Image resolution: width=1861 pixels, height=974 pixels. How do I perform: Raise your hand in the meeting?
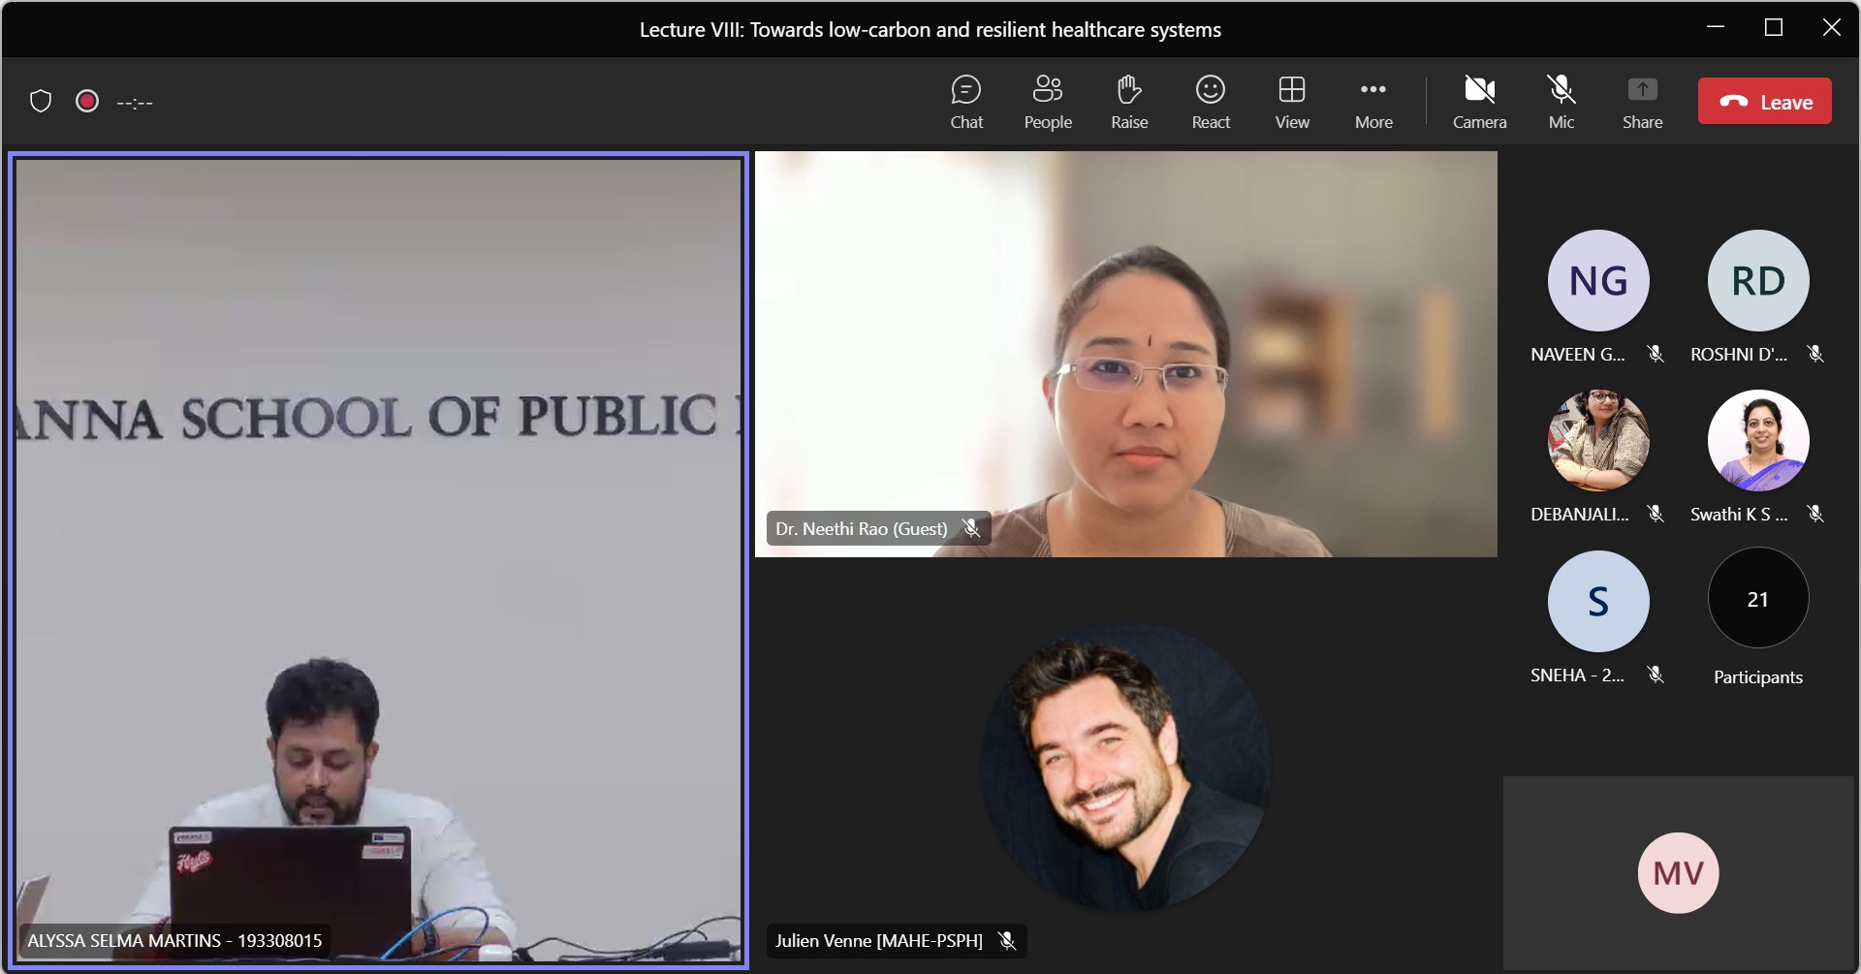(1128, 102)
